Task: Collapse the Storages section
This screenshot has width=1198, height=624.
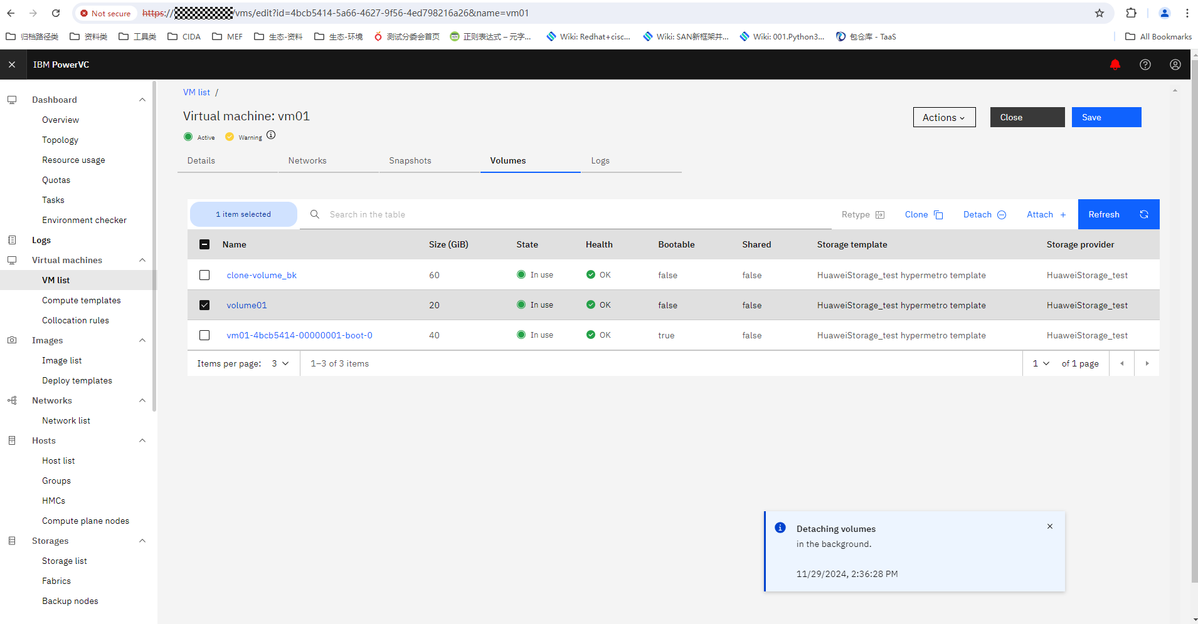Action: 142,541
